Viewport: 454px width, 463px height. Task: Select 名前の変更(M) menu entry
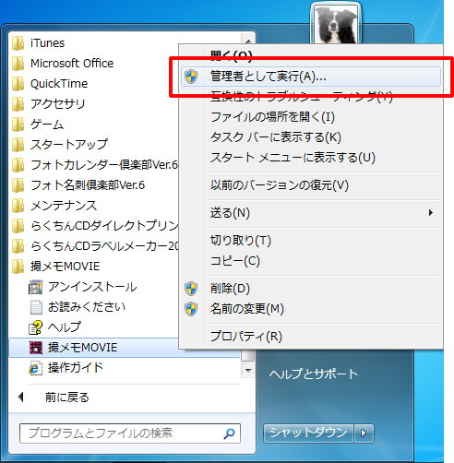point(247,309)
